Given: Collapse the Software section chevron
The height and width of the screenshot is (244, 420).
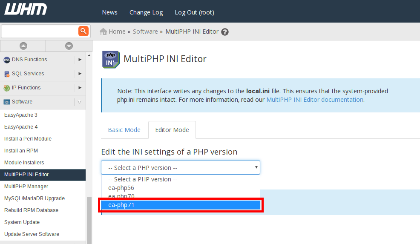Looking at the screenshot, I should tap(79, 102).
